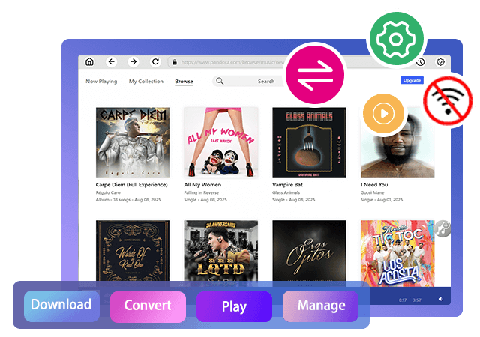The image size is (480, 337).
Task: Click the text Album - 18 songs - Aug 08, 2025
Action: [128, 200]
